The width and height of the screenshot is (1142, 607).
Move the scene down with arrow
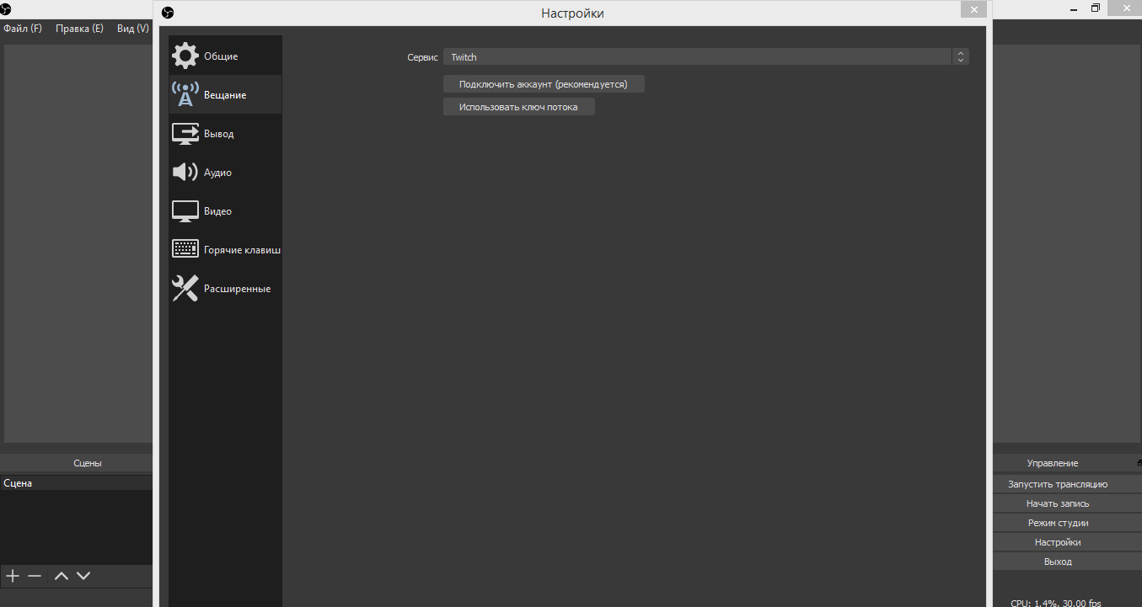coord(83,576)
